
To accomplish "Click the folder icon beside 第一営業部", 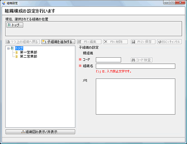I will pos(17,52).
